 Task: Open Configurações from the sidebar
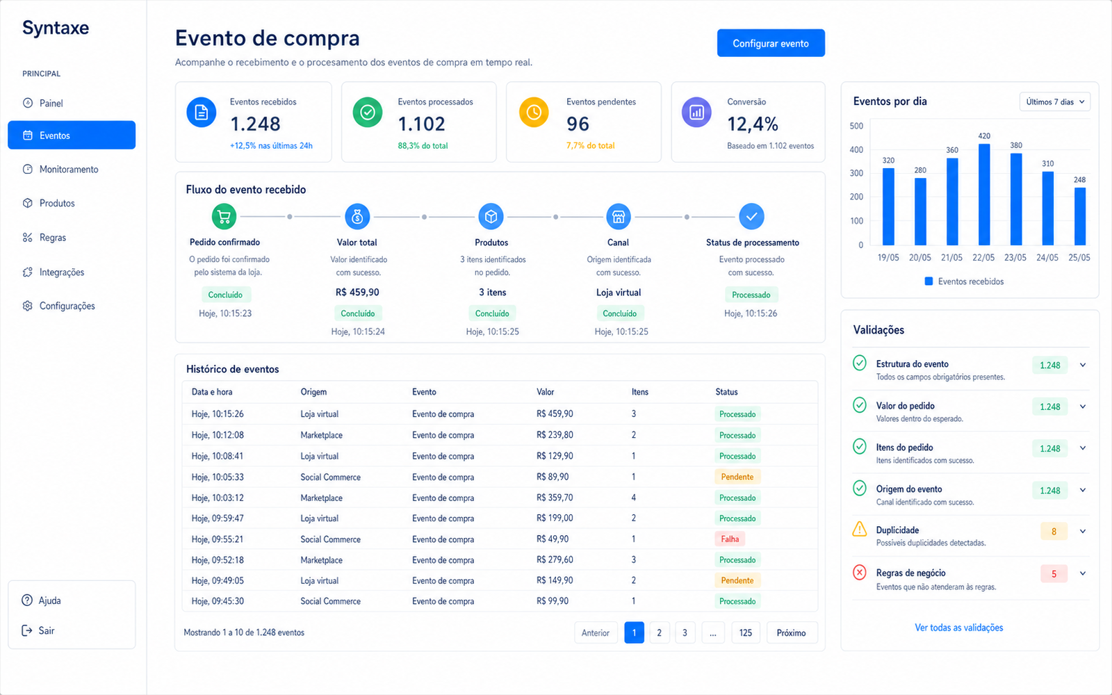(x=72, y=306)
